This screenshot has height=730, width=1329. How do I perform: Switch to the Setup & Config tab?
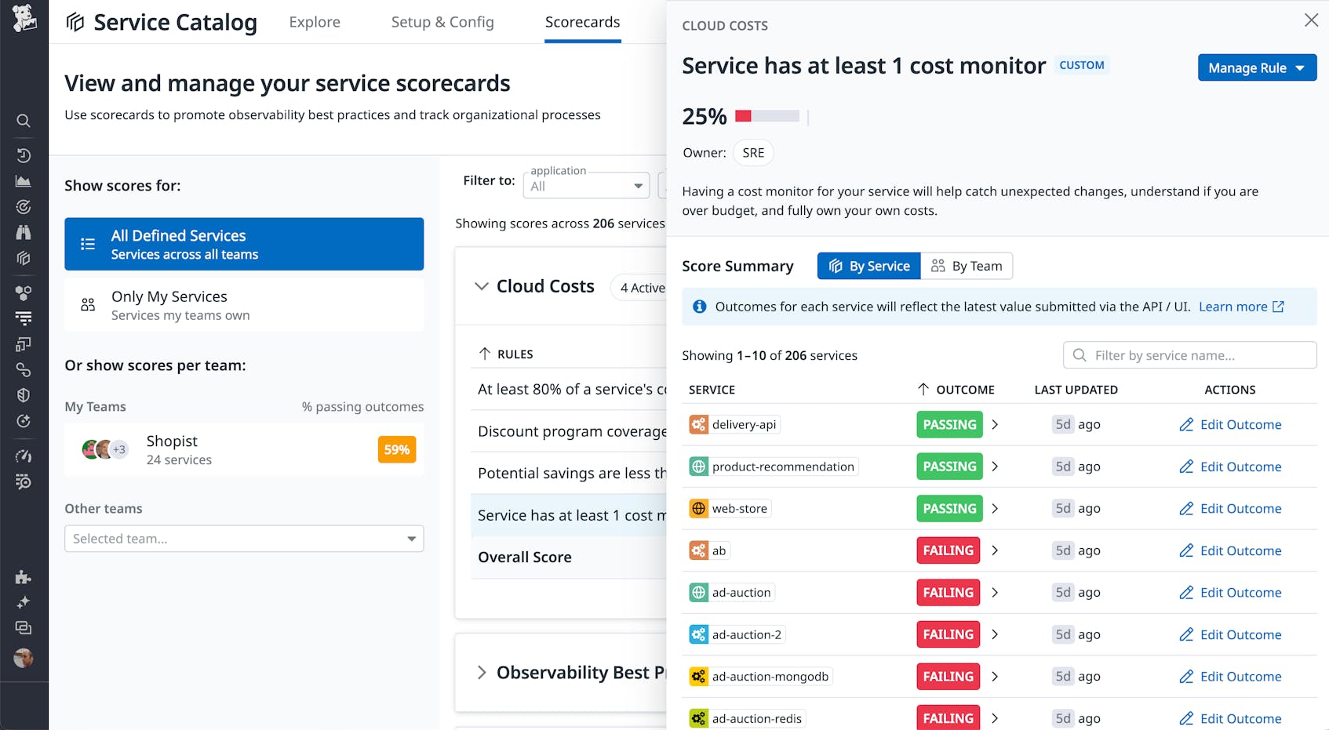(442, 22)
